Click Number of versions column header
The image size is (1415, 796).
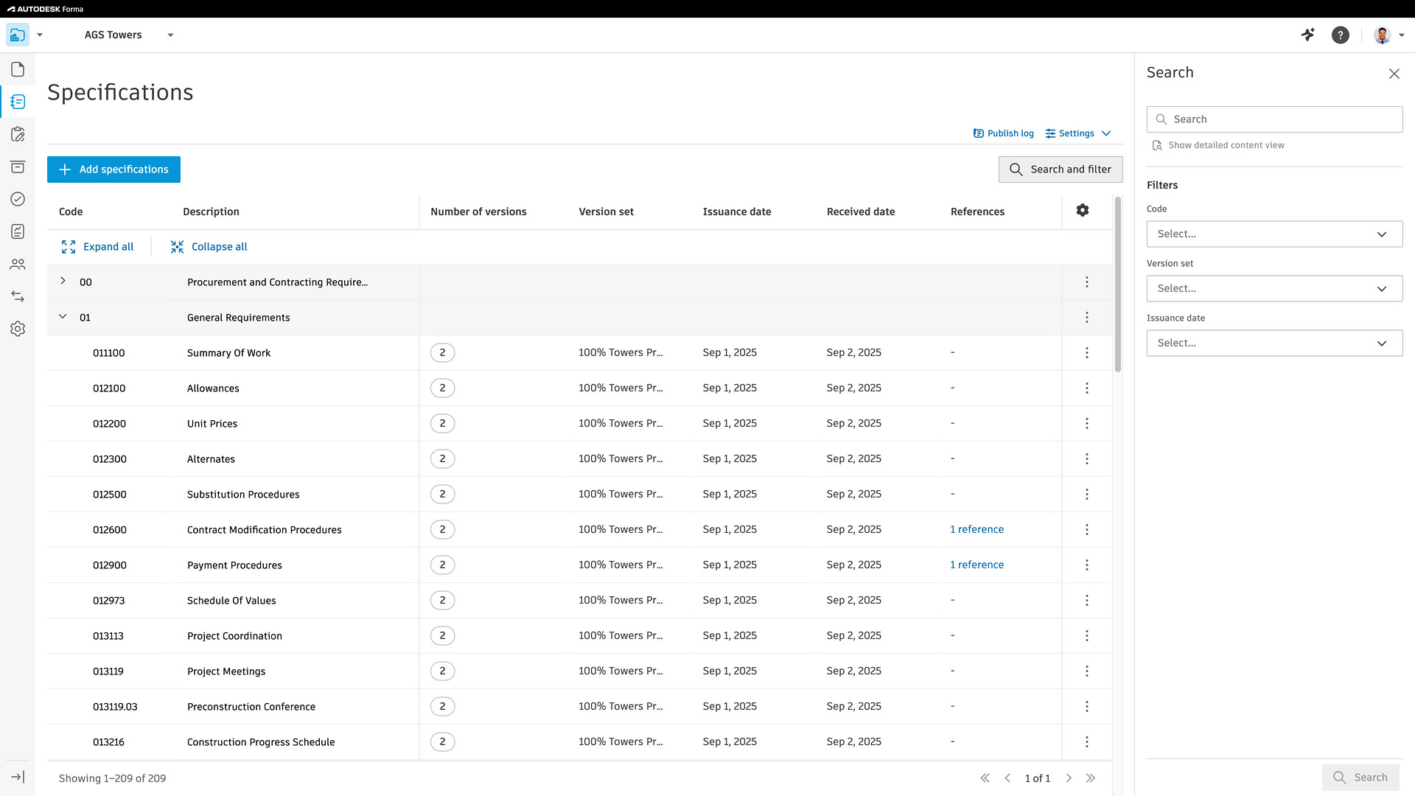pyautogui.click(x=478, y=212)
